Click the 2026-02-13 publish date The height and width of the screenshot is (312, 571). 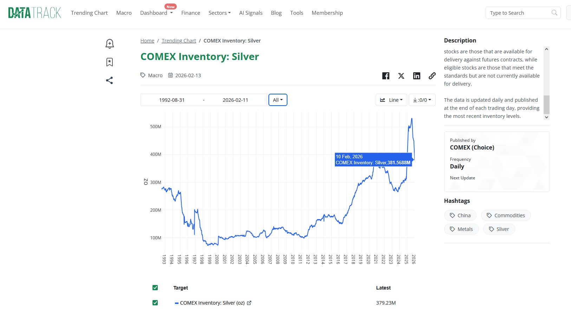[x=188, y=75]
